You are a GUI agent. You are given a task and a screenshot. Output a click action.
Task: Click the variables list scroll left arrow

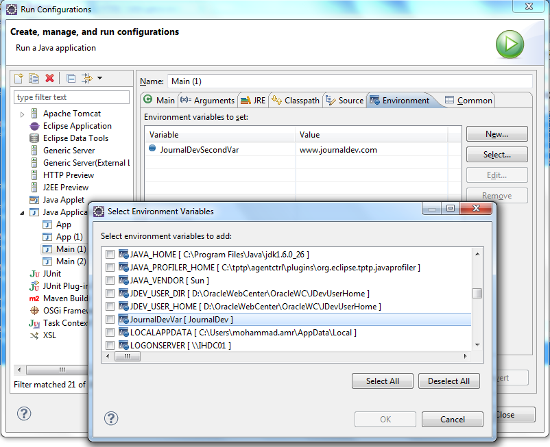(x=108, y=357)
